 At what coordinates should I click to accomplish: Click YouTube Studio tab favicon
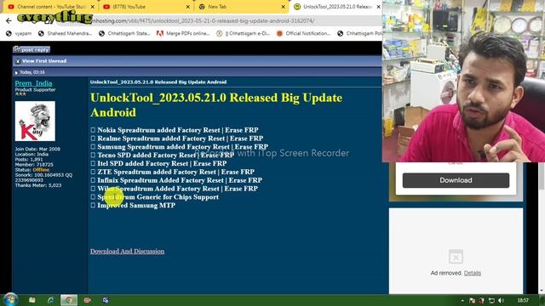(x=11, y=7)
